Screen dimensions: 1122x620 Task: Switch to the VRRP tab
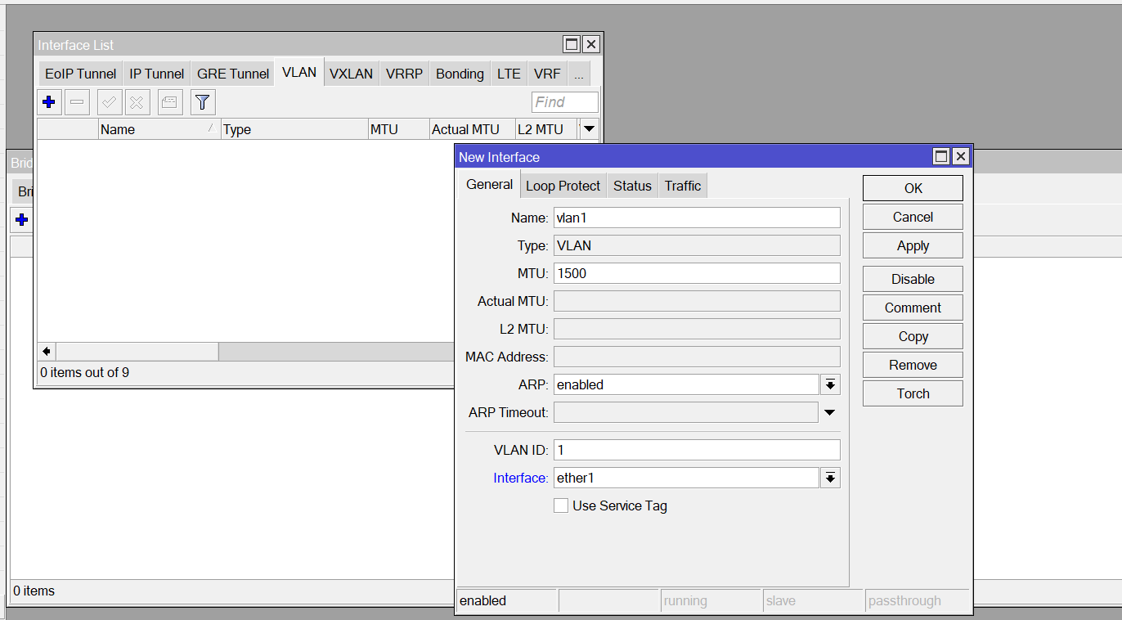click(405, 74)
